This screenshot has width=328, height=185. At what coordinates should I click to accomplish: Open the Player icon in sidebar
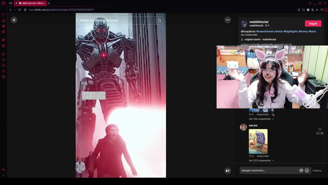pyautogui.click(x=4, y=54)
